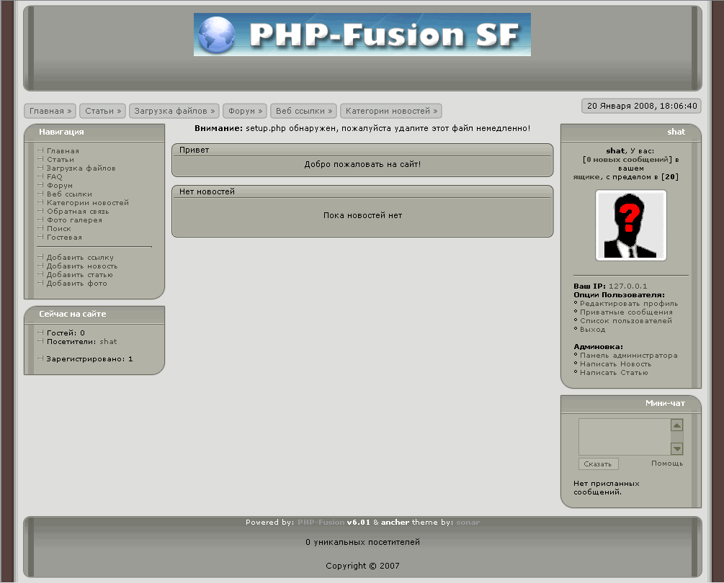
Task: Open Категории новостей in the top menu
Action: (x=391, y=111)
